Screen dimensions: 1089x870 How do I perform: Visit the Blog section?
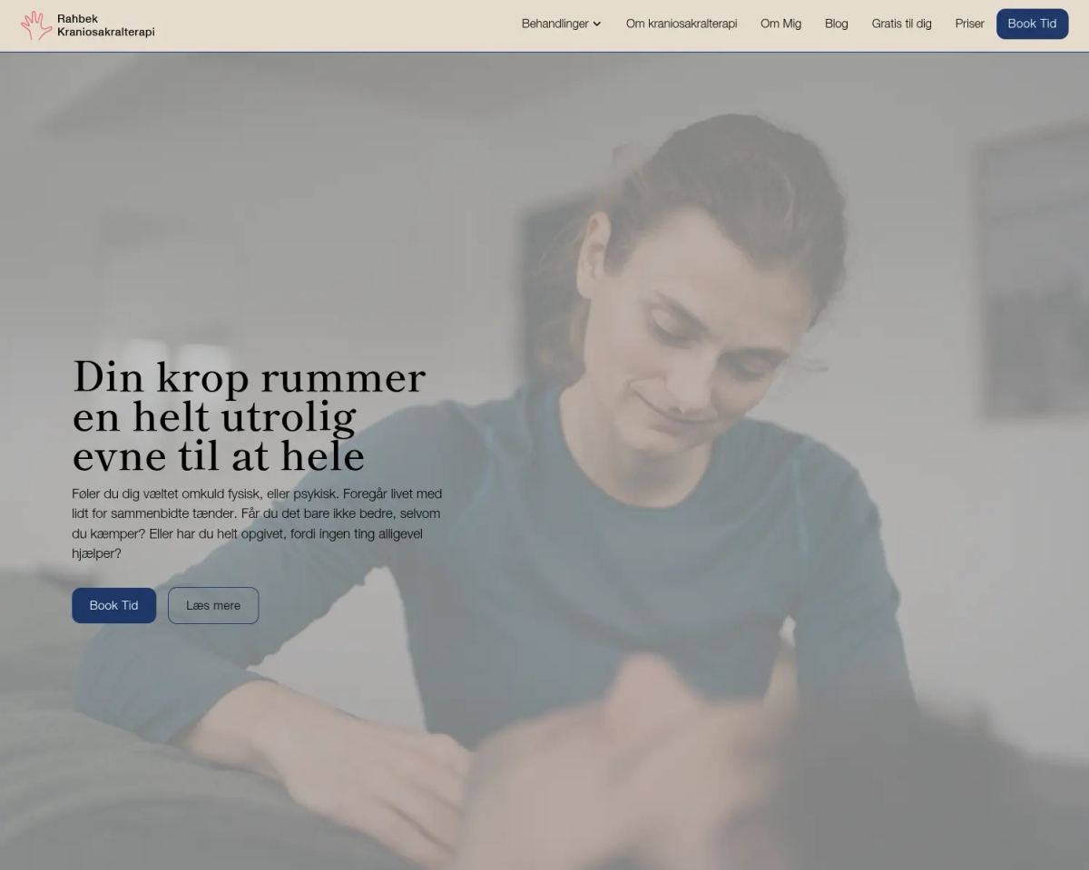click(x=836, y=24)
